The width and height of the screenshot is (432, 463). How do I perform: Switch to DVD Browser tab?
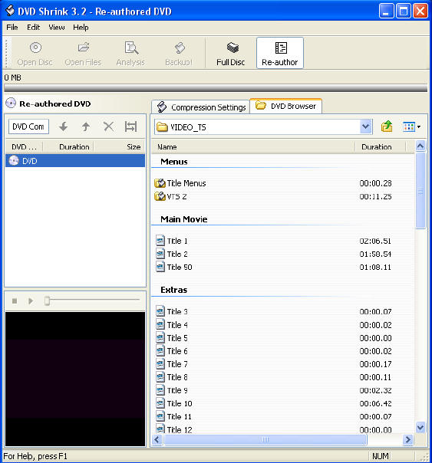click(x=285, y=106)
